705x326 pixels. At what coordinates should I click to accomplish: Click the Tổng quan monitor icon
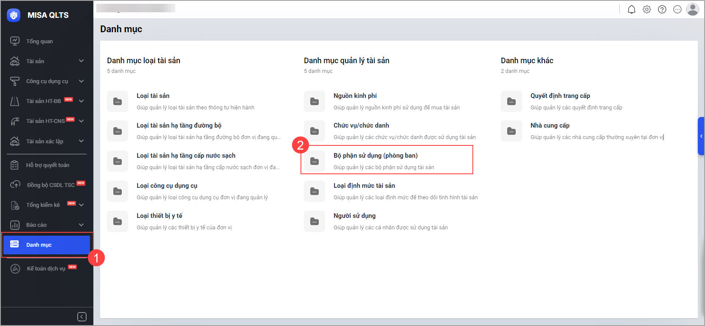15,41
